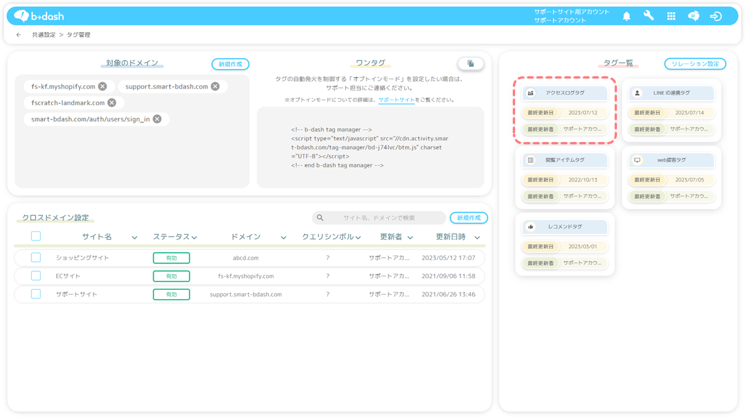Expand the ドメイン column chevron

point(283,237)
